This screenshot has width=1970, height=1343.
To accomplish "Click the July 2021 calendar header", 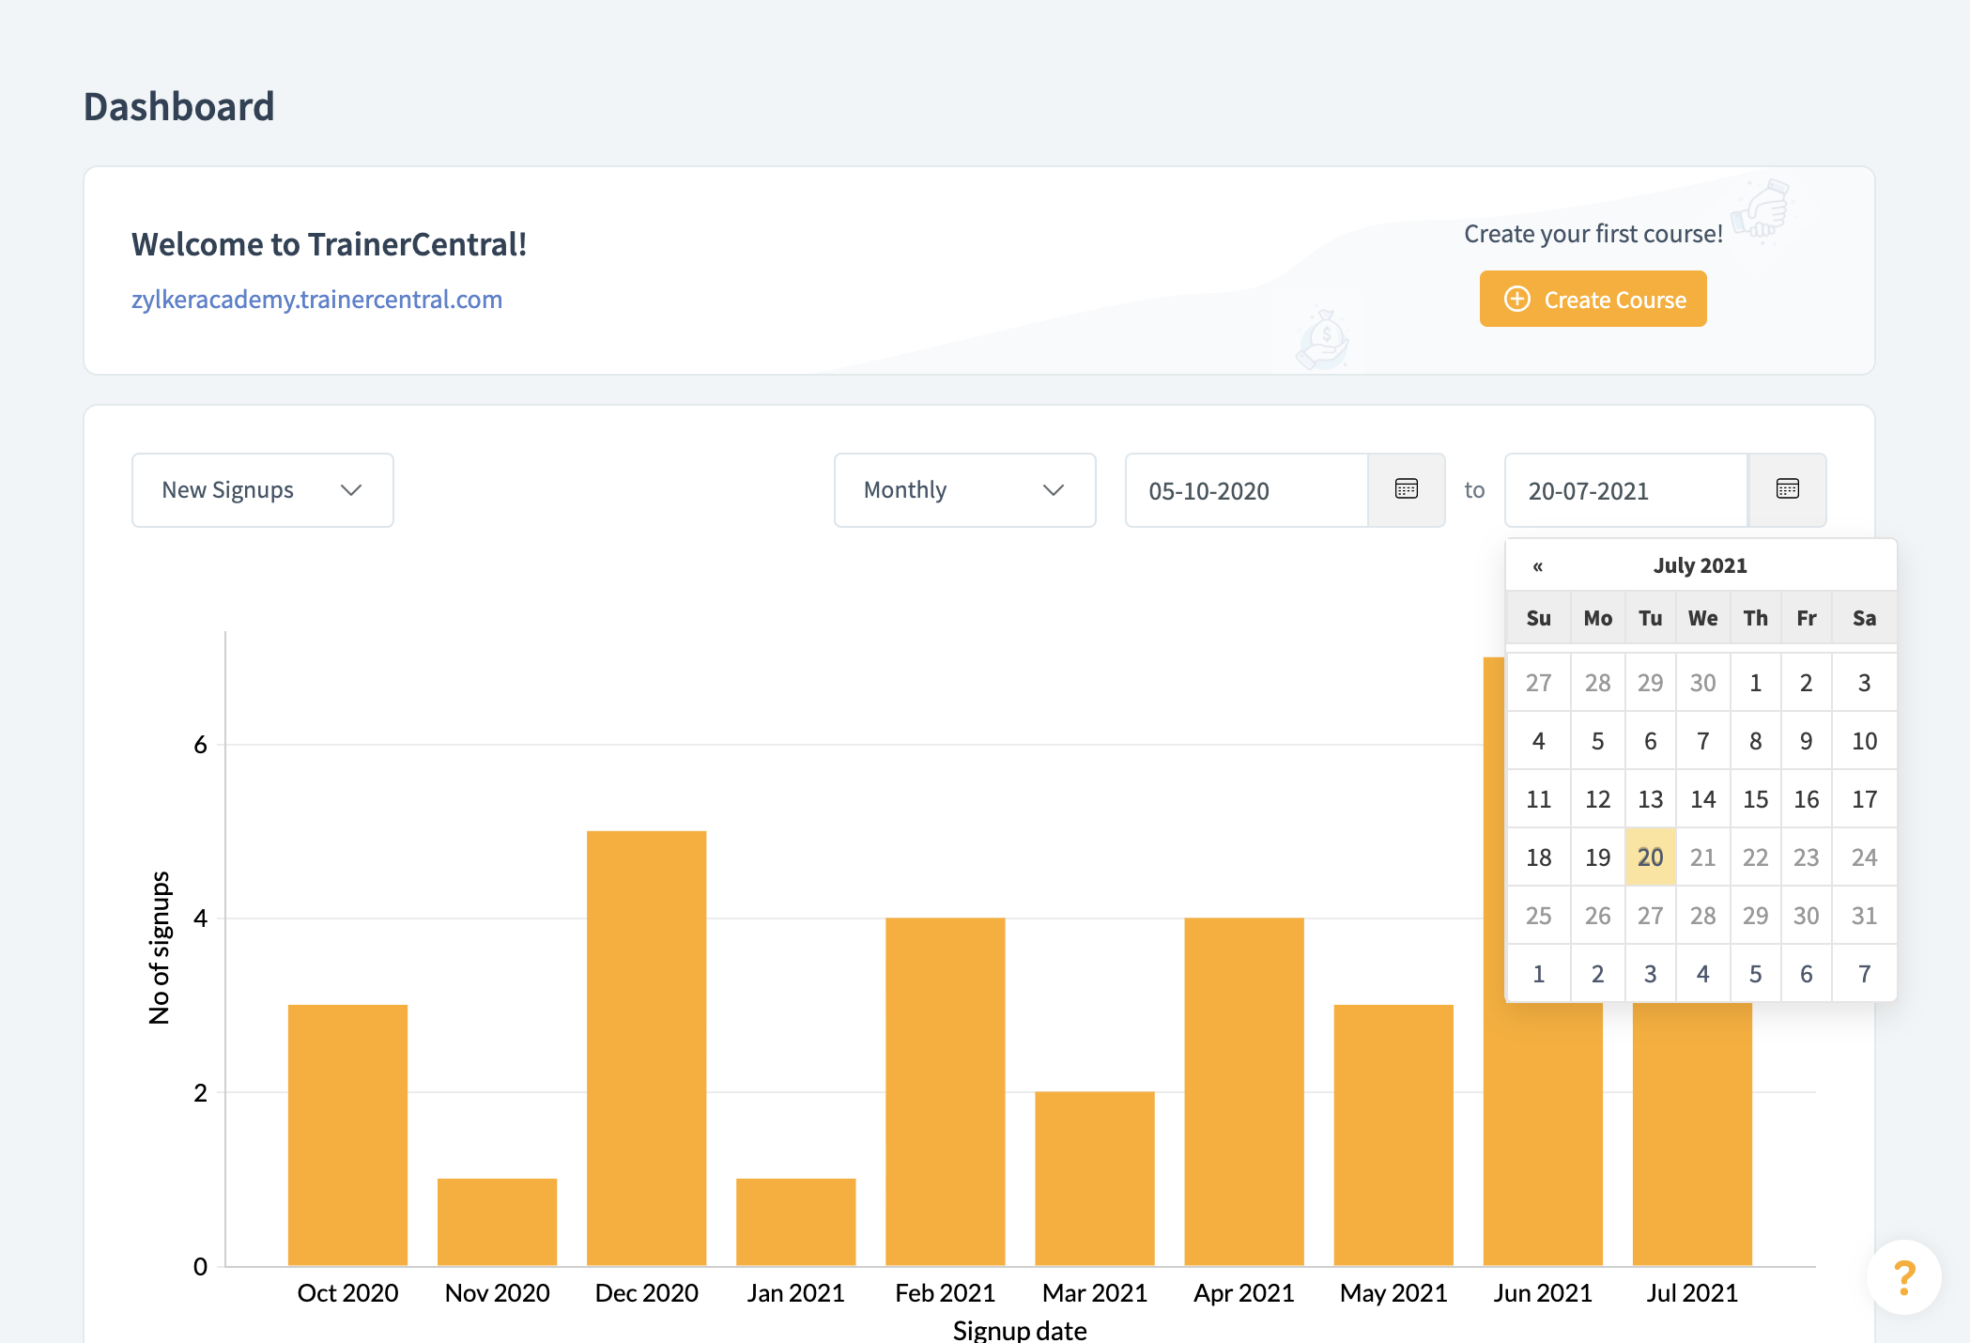I will click(x=1700, y=565).
